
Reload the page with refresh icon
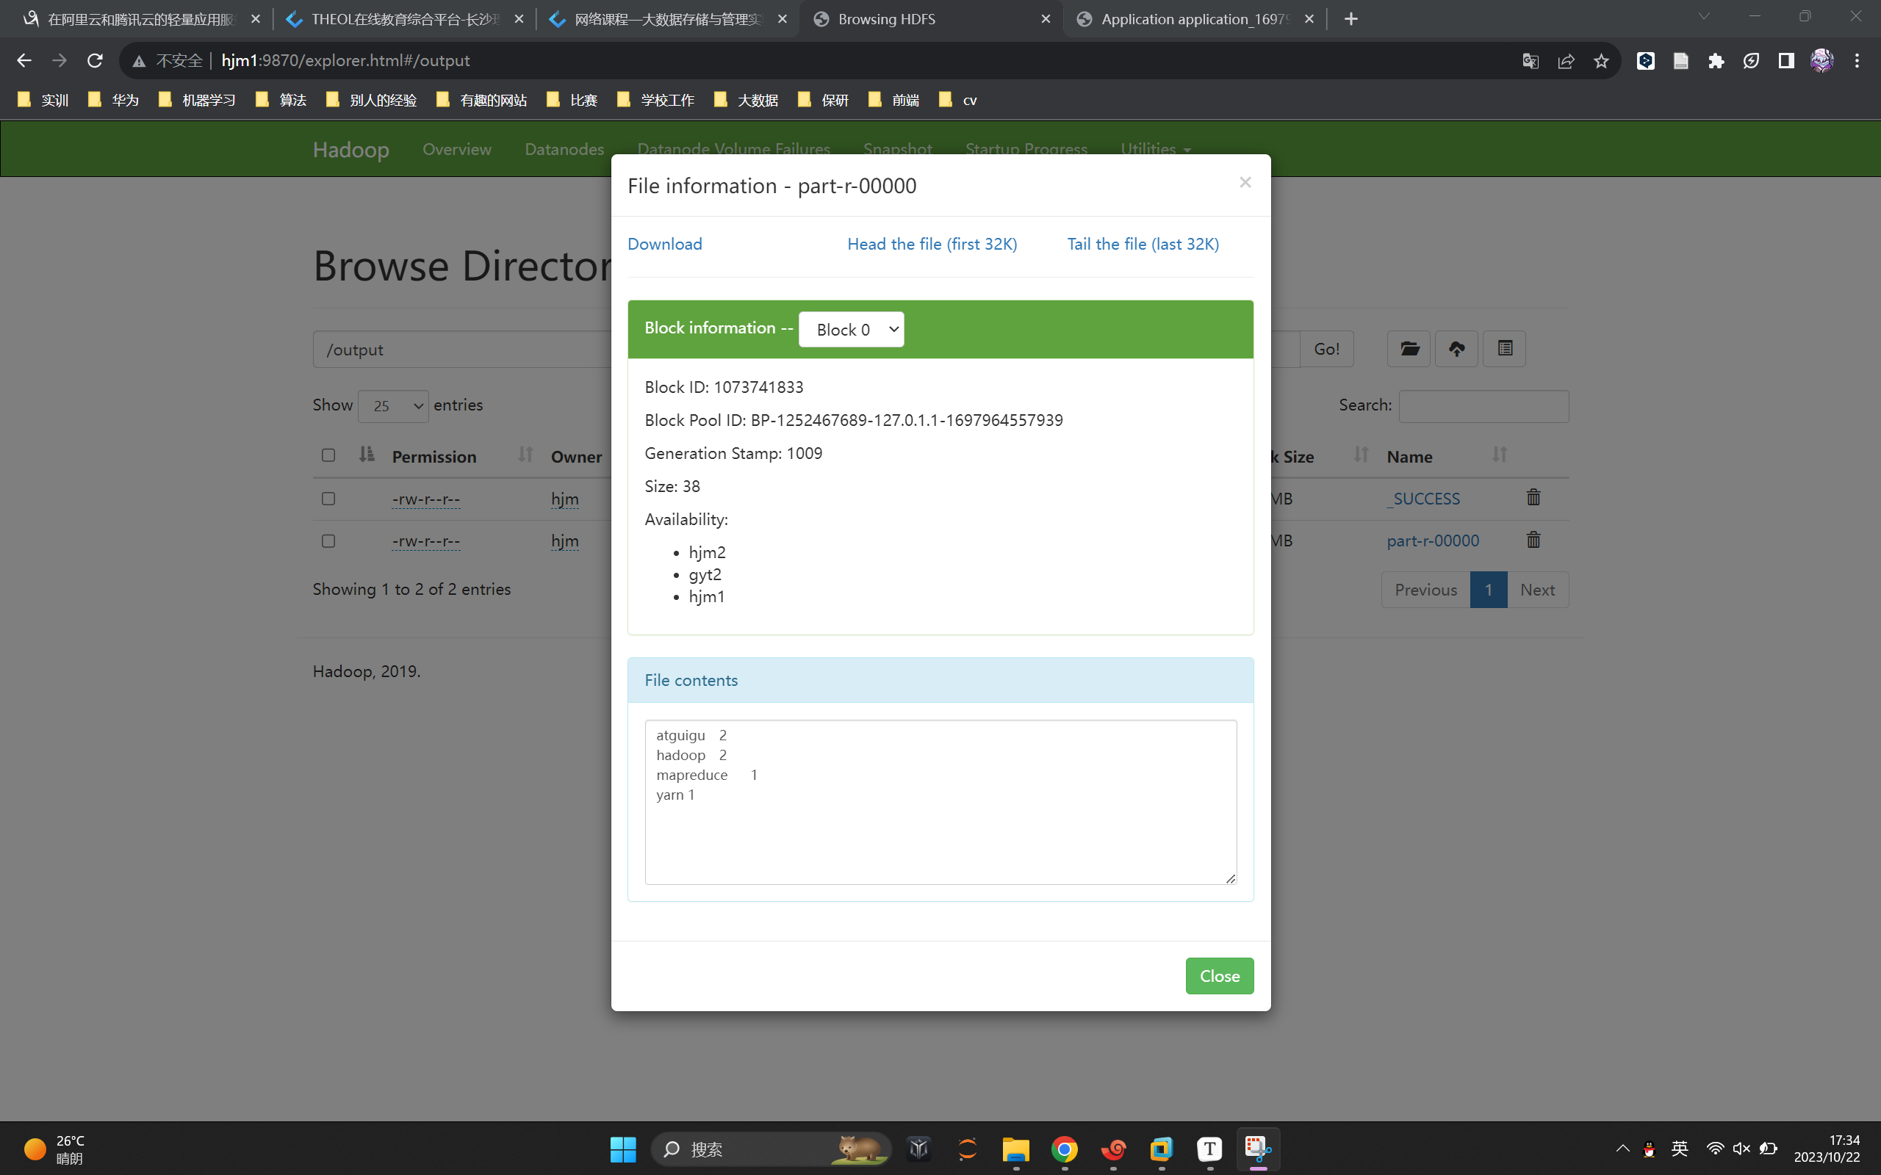[95, 61]
